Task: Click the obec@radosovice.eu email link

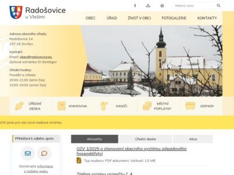Action: tap(36, 57)
